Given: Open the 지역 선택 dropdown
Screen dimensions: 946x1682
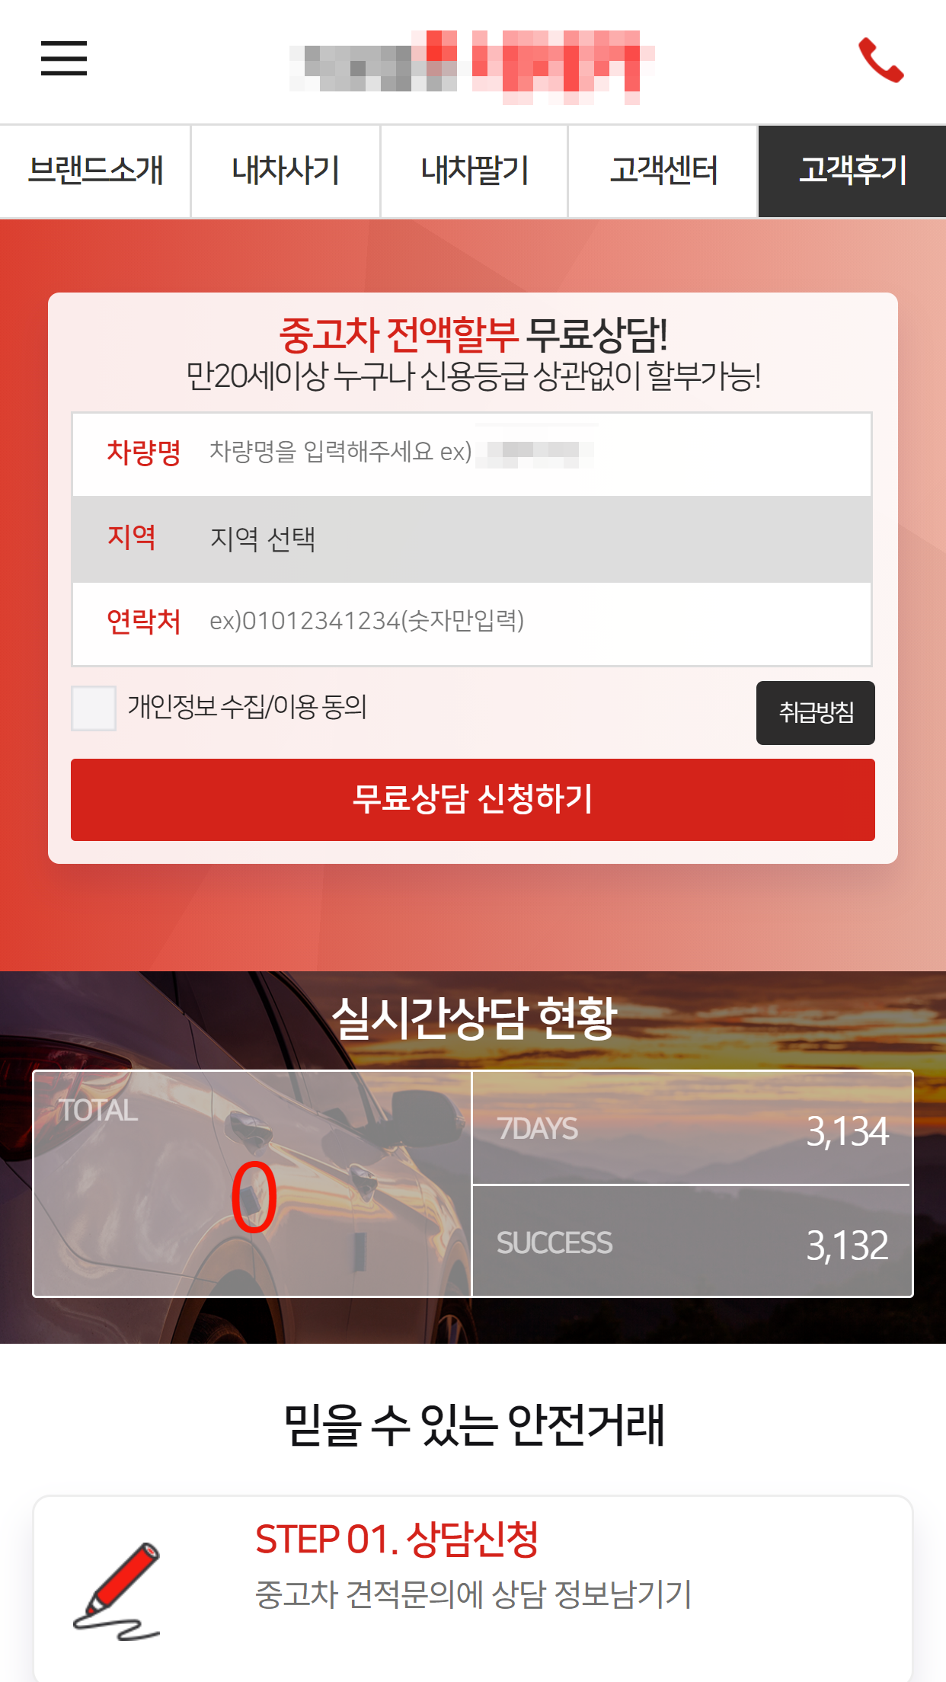Looking at the screenshot, I should pos(472,539).
